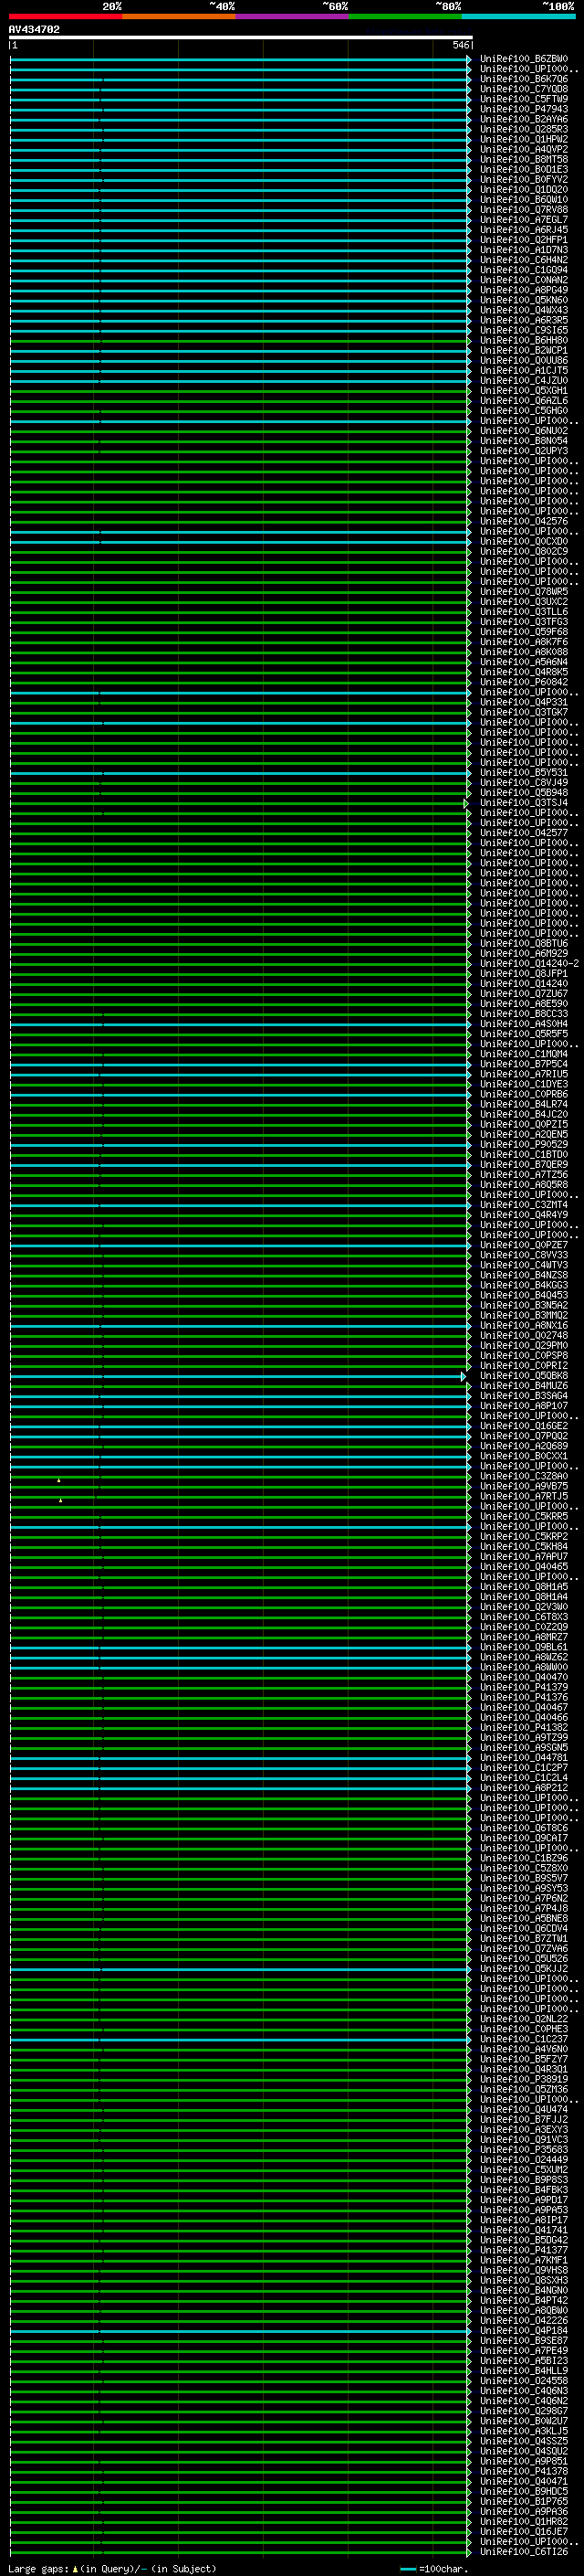The height and width of the screenshot is (2576, 584).
Task: Select hit label UniRef100_Q0PZE7
Action: pos(524,1245)
